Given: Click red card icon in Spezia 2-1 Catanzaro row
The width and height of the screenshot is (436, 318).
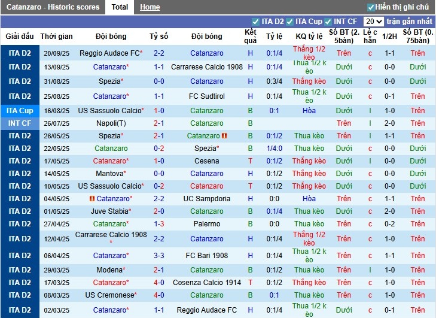Looking at the screenshot, I should coord(225,136).
